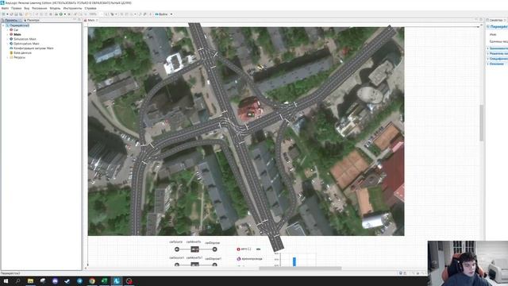Open File Explorer from taskbar

tap(30, 280)
